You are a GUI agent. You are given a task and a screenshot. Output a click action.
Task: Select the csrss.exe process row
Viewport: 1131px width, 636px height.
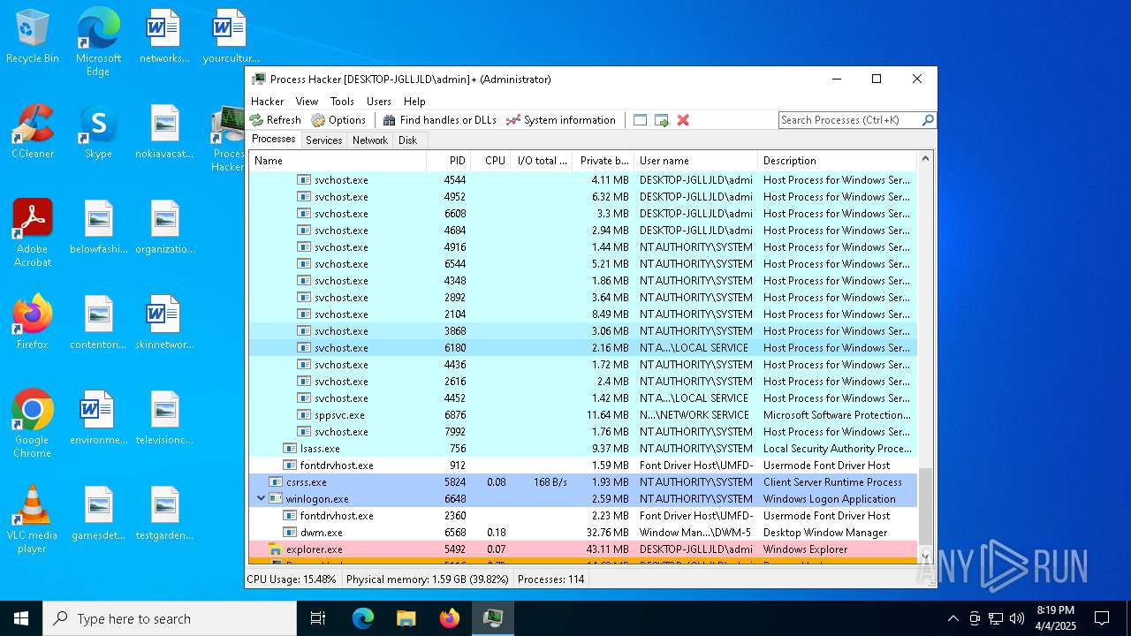(583, 482)
